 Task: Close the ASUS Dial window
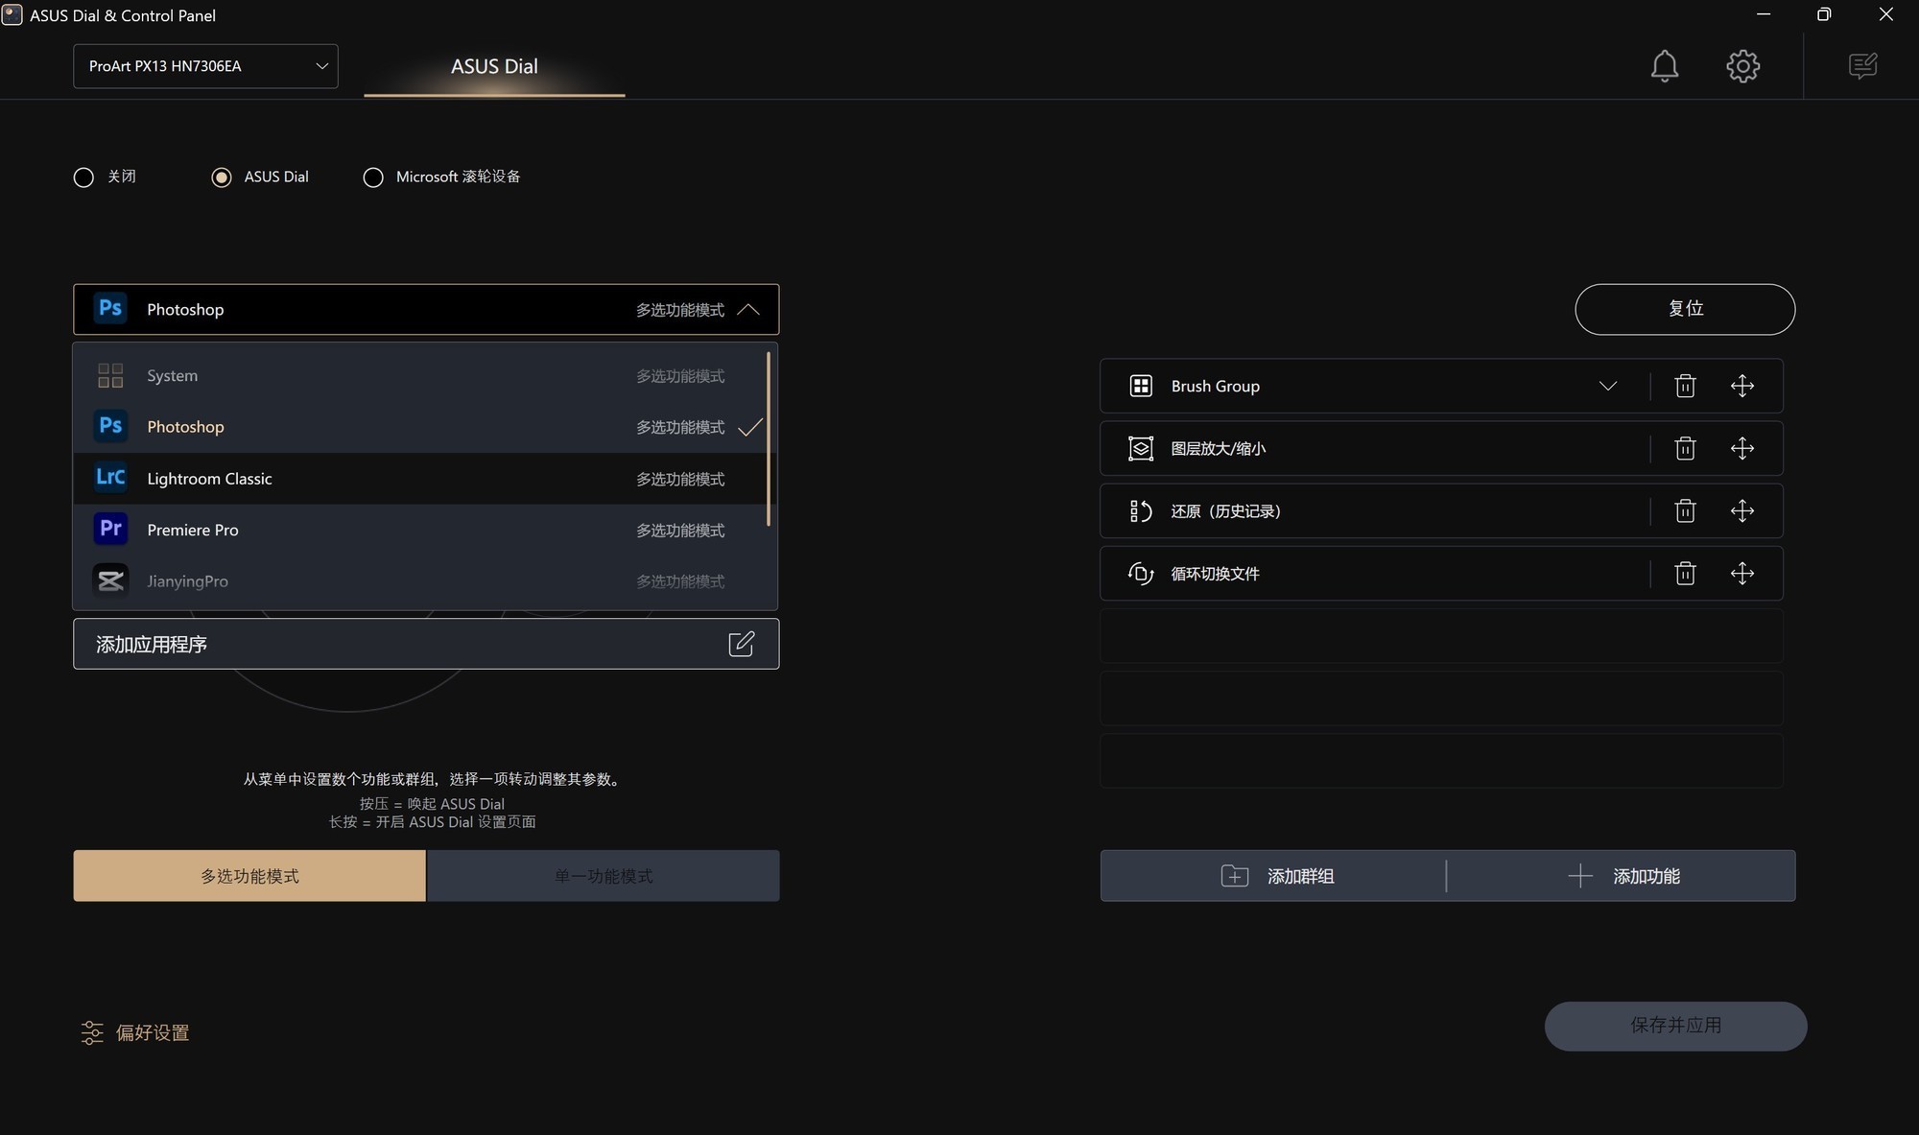1885,14
